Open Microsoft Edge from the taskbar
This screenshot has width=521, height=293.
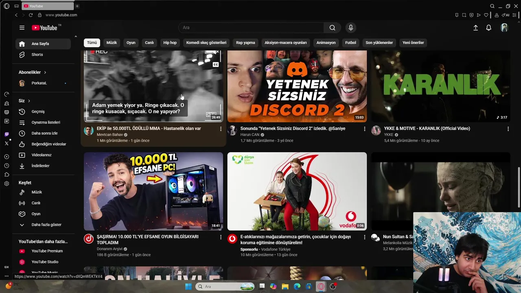(297, 286)
